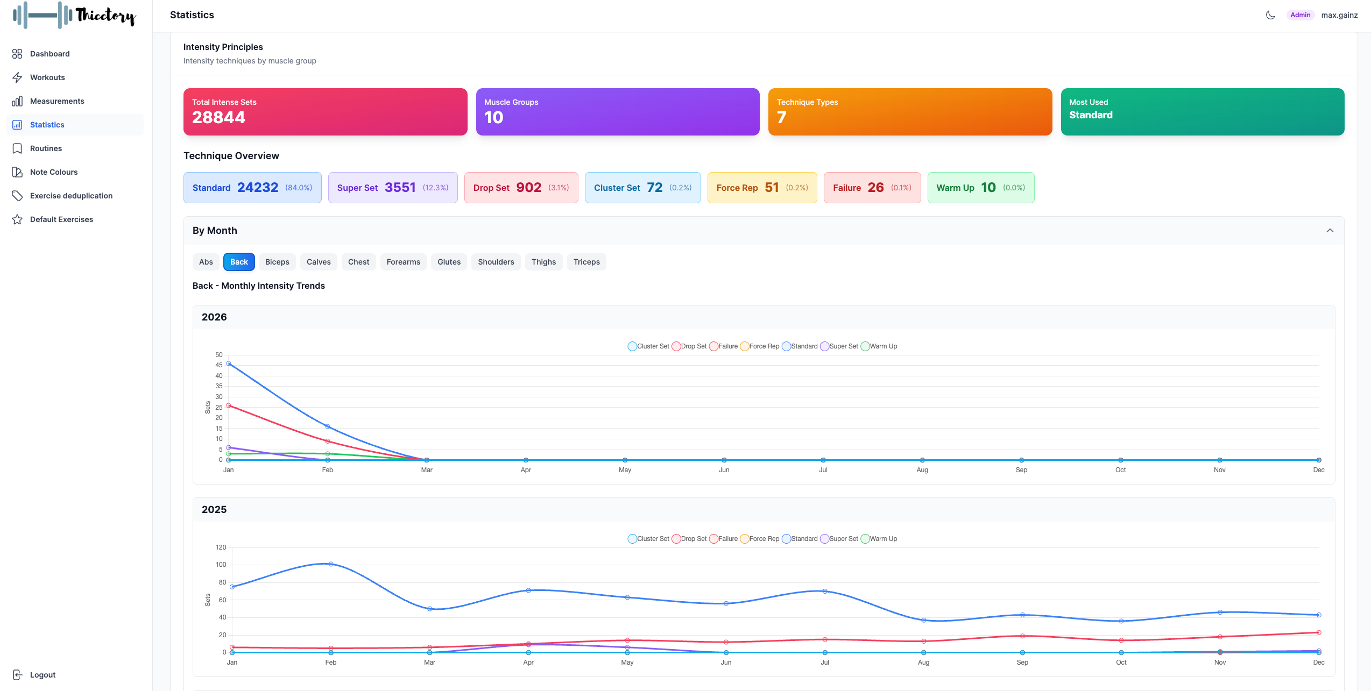
Task: Select the Note Colours palette icon
Action: [17, 172]
